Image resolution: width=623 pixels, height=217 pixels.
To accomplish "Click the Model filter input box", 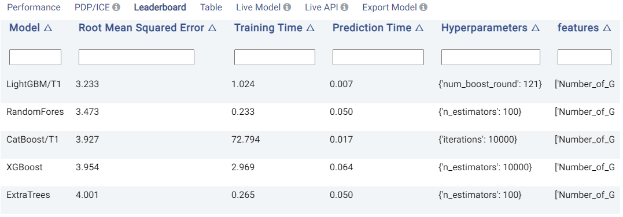I will coord(35,57).
